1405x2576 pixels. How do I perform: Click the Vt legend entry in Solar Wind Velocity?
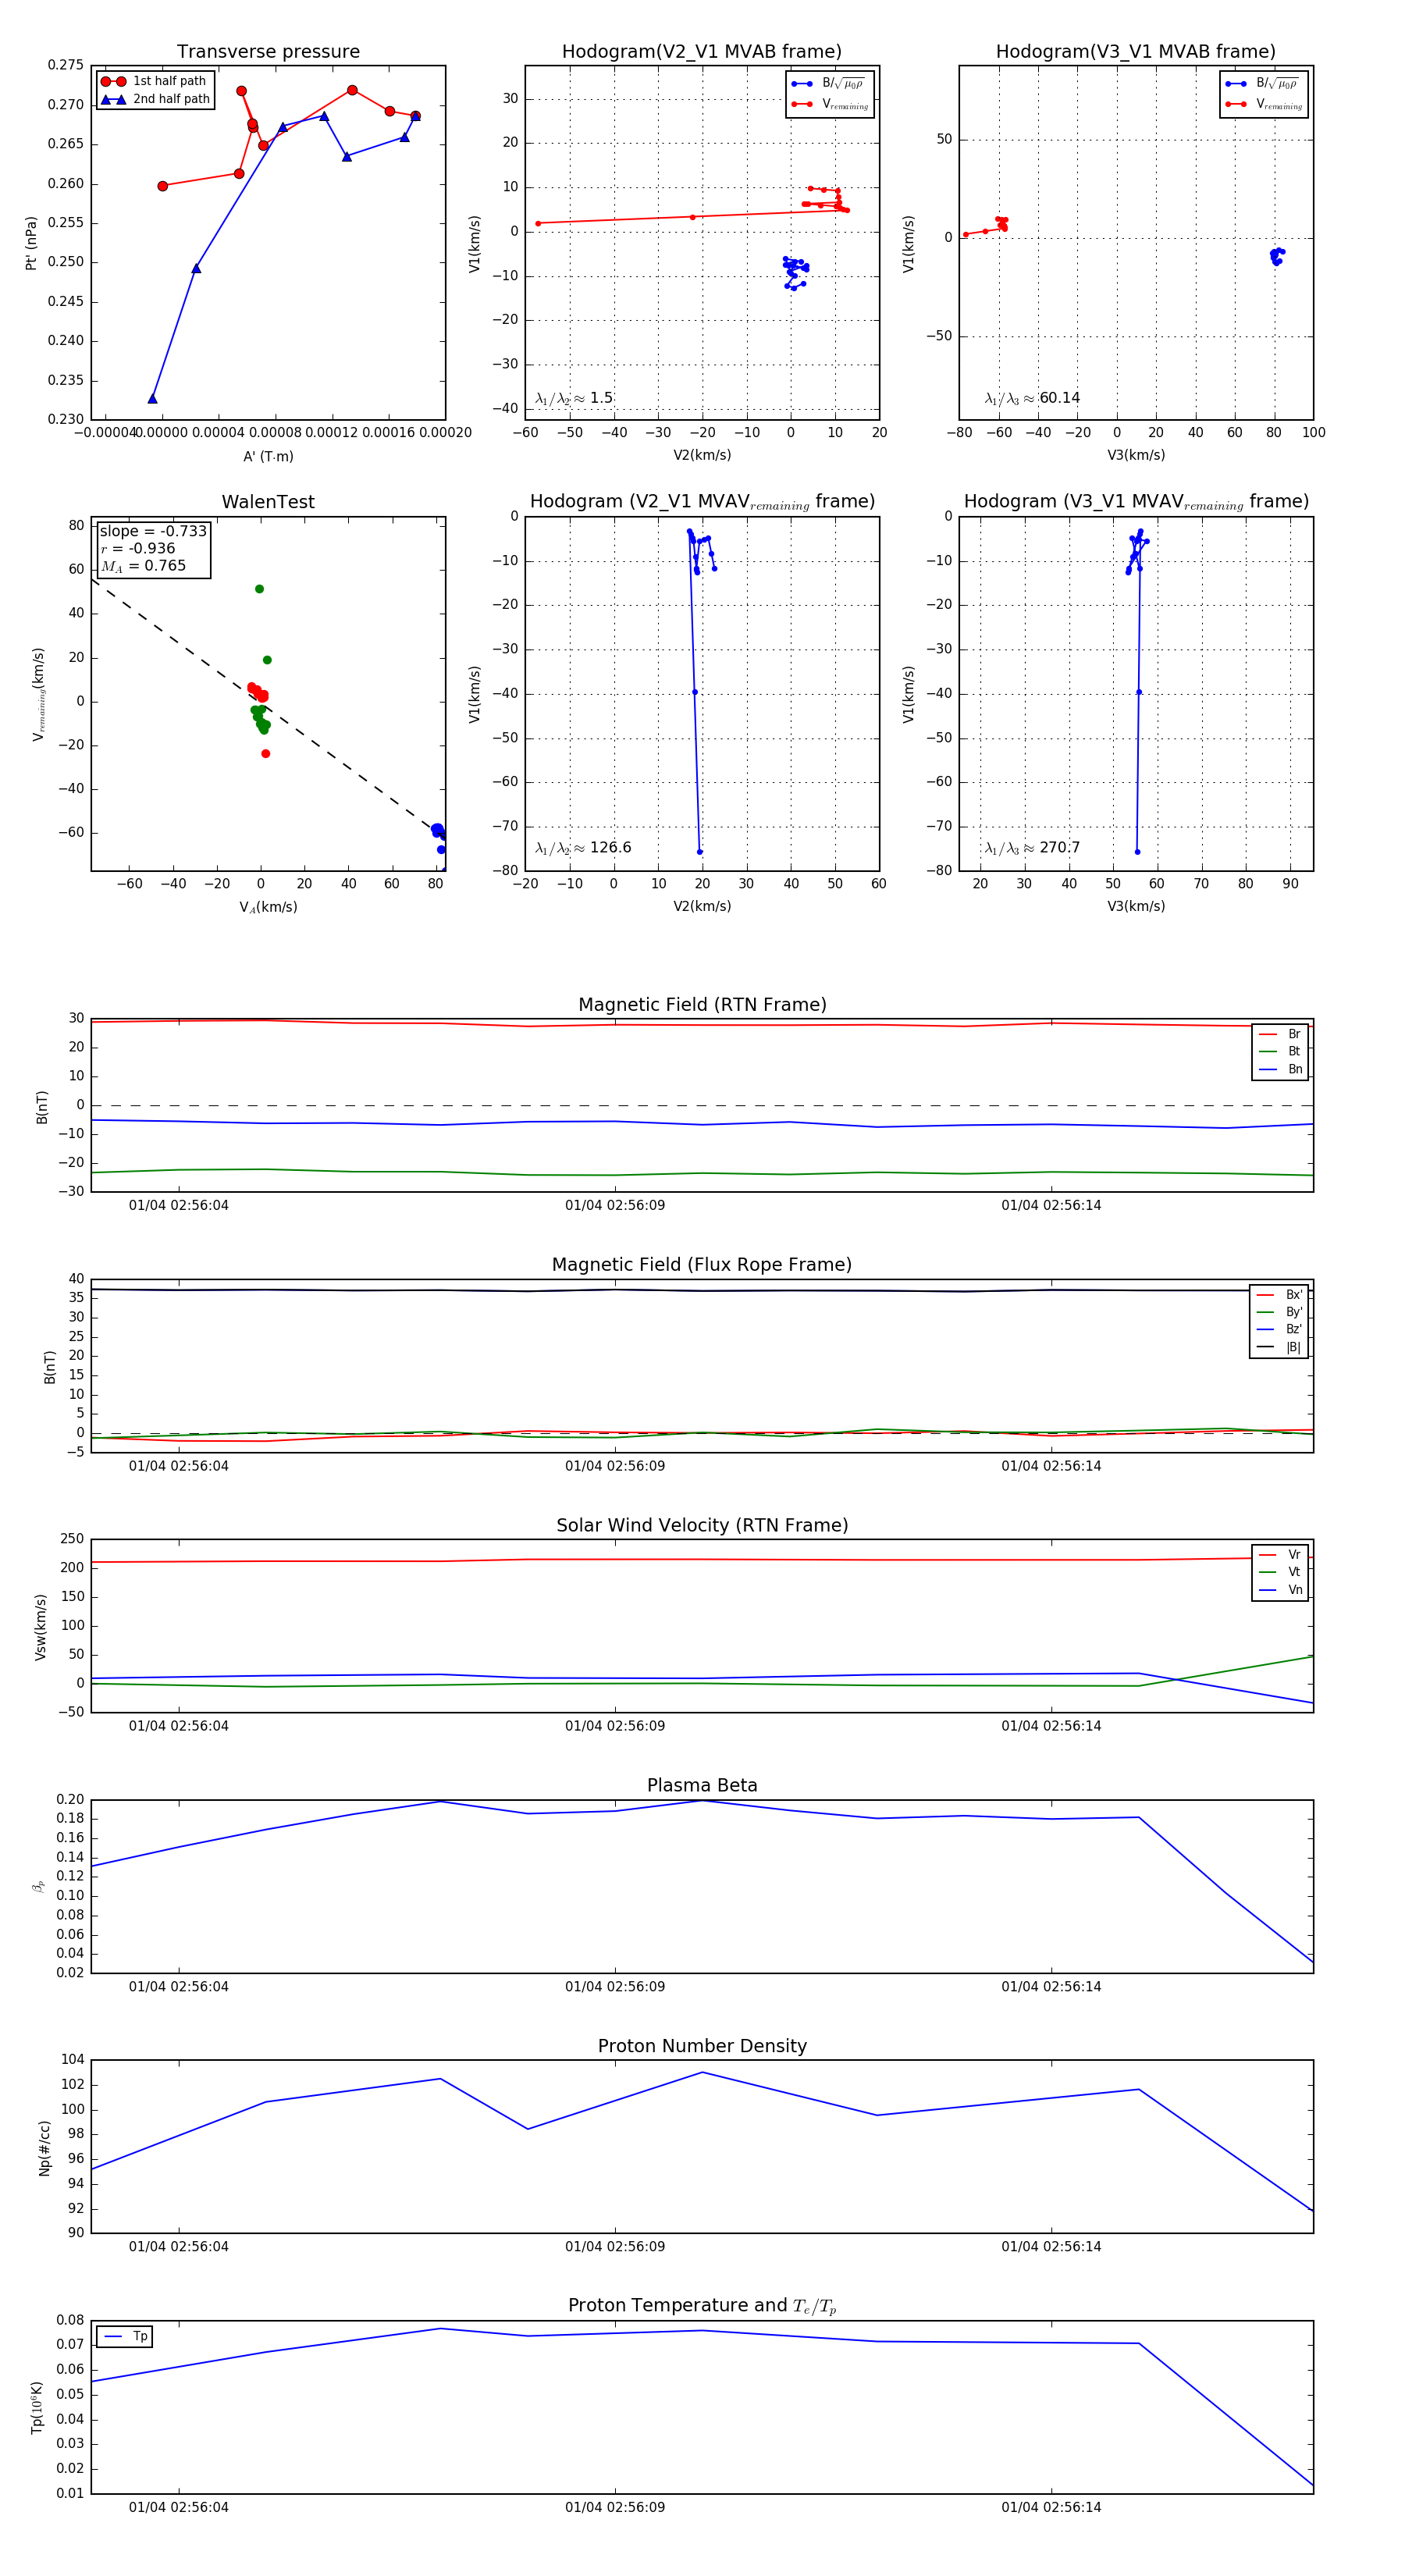point(1280,1572)
